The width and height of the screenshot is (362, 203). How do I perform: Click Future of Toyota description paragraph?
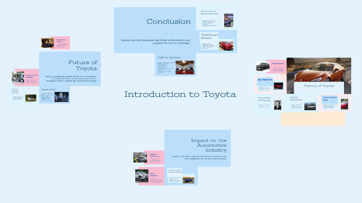[x=71, y=79]
